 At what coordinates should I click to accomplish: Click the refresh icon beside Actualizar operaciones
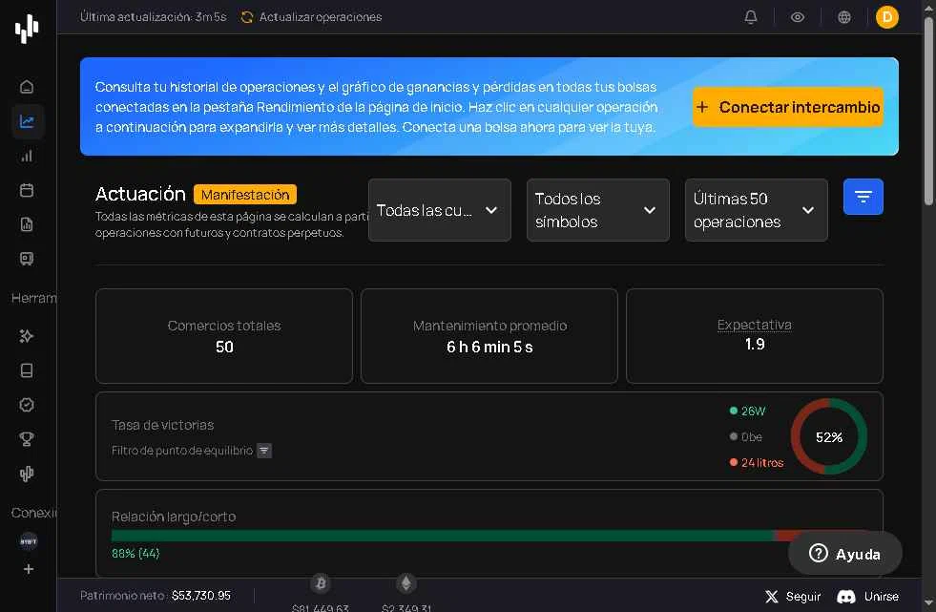(x=247, y=17)
